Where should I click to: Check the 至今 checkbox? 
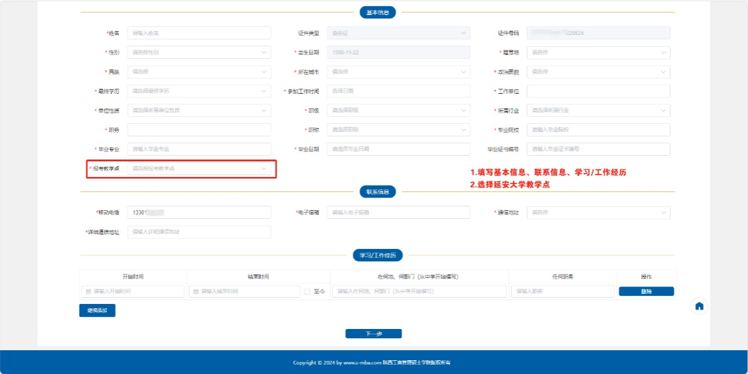pos(307,291)
